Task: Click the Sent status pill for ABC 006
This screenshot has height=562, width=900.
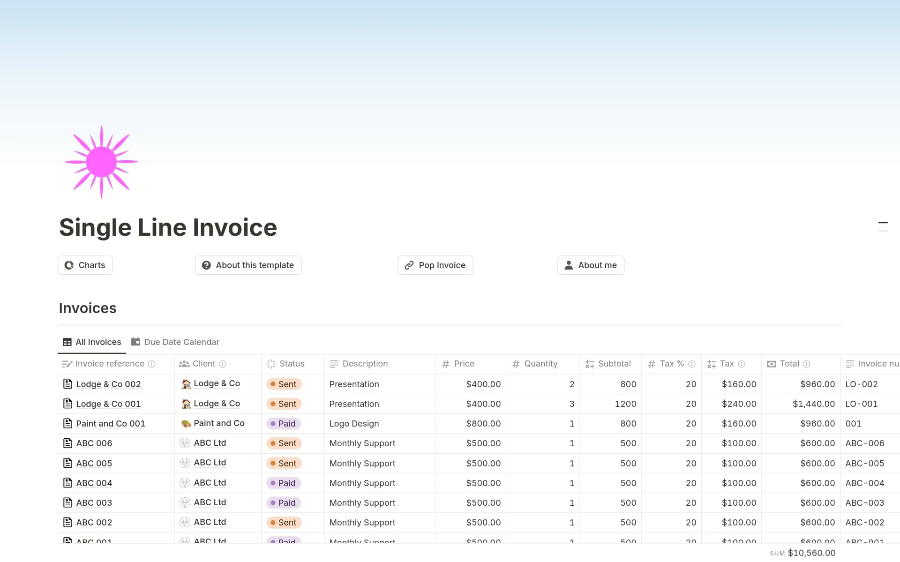Action: (283, 443)
